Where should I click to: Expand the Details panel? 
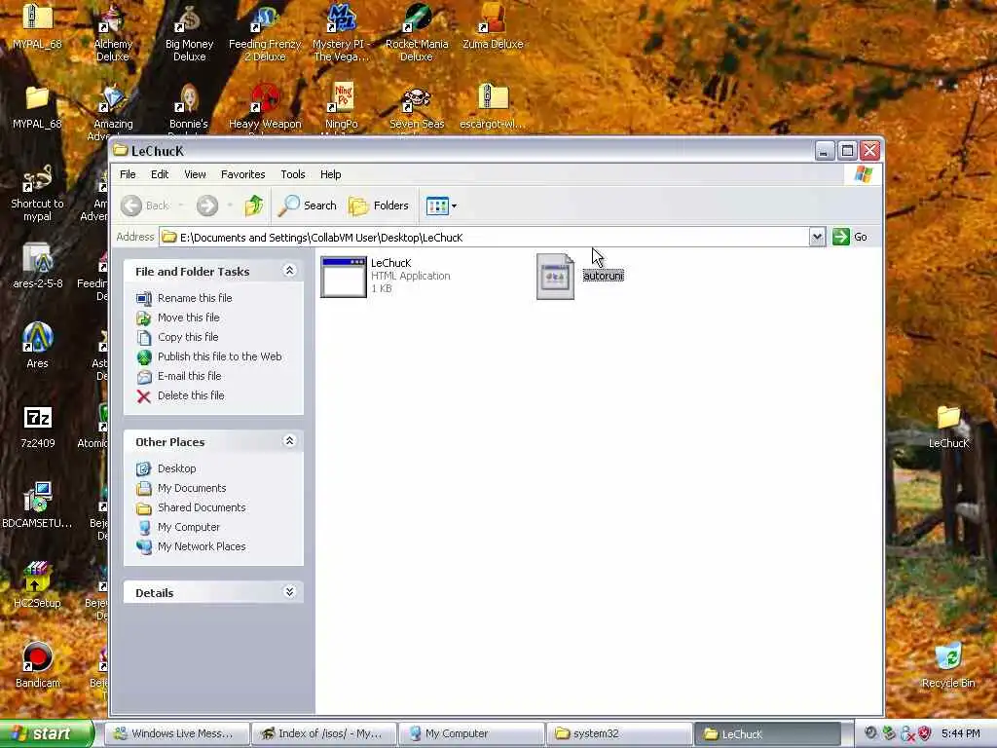pyautogui.click(x=289, y=592)
